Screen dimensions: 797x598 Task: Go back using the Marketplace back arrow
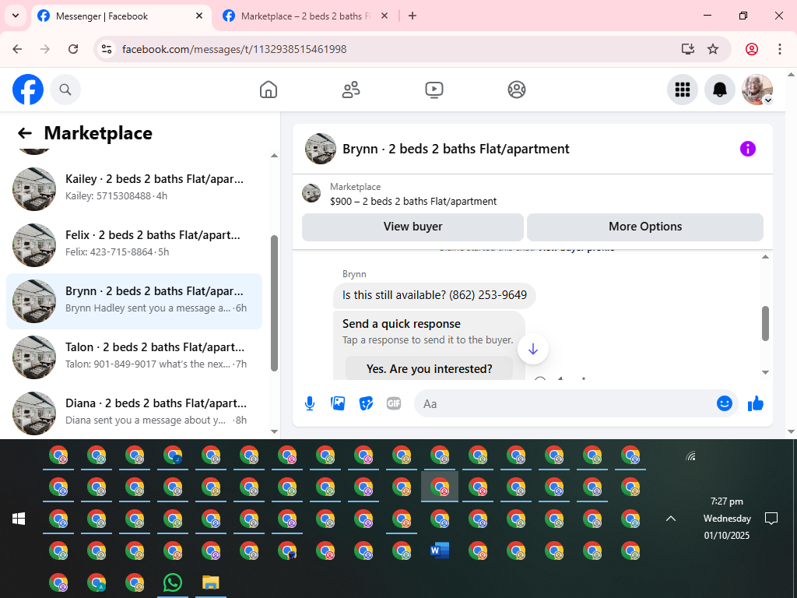click(x=24, y=133)
